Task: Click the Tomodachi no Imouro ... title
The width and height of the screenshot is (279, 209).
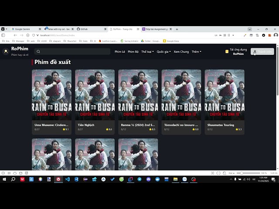Action: click(x=181, y=125)
